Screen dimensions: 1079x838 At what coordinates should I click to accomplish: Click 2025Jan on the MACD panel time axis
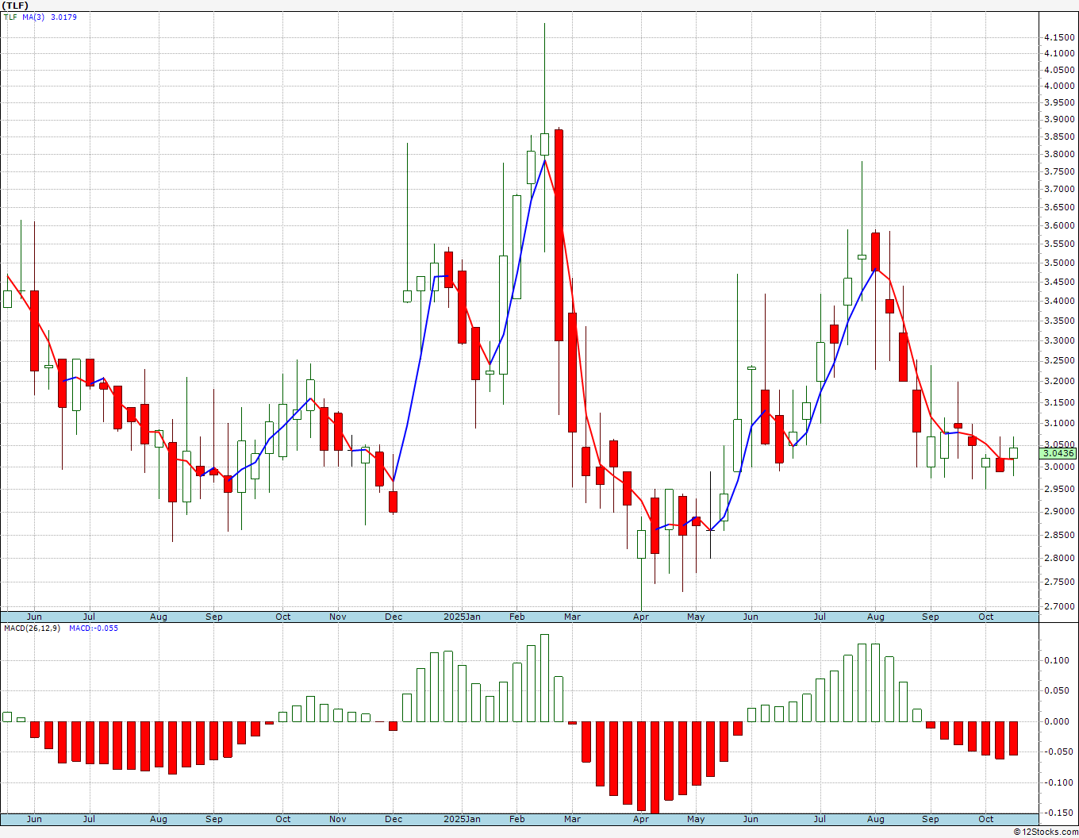click(463, 819)
